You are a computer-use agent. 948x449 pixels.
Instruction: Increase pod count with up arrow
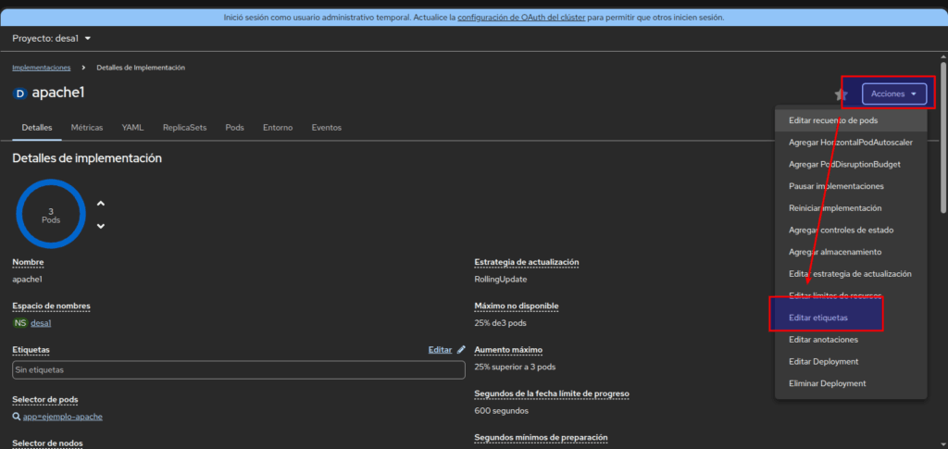click(x=101, y=204)
